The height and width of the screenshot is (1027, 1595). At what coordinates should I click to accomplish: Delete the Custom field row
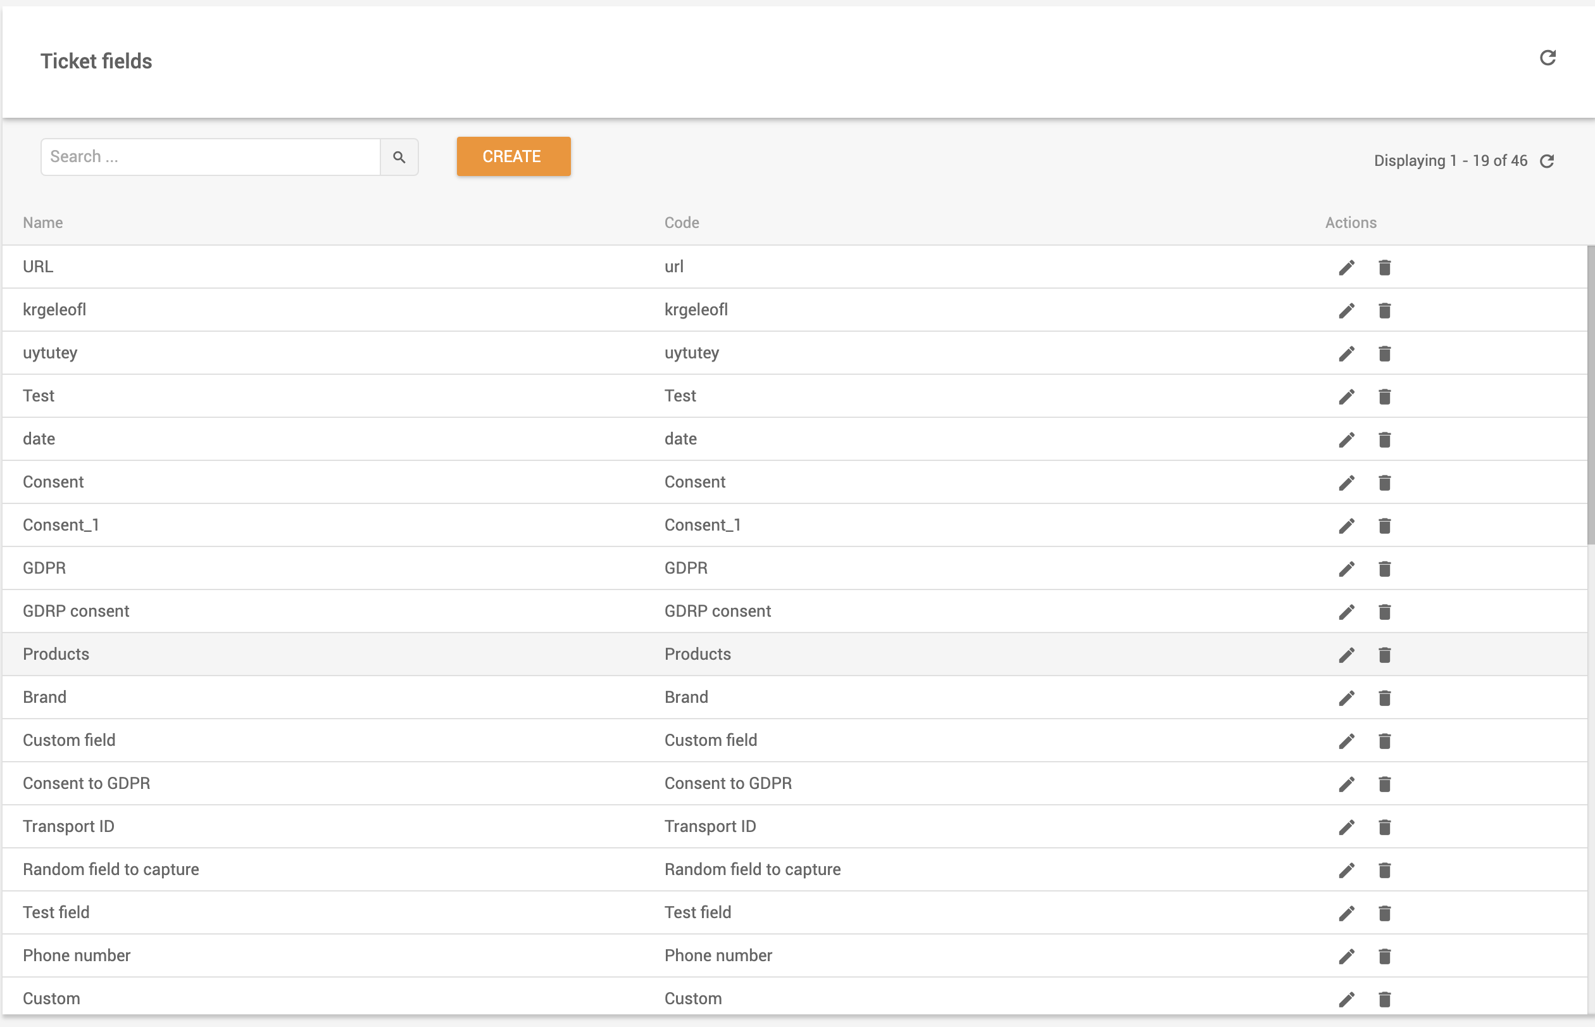pos(1384,741)
